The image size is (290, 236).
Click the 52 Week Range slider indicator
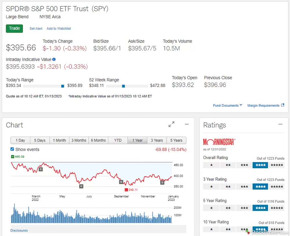pyautogui.click(x=123, y=86)
